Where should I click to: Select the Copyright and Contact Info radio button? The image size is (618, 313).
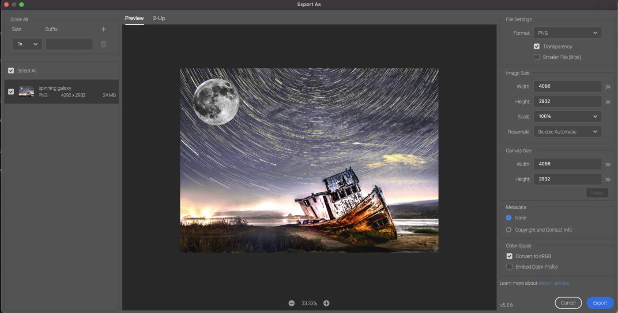point(509,229)
